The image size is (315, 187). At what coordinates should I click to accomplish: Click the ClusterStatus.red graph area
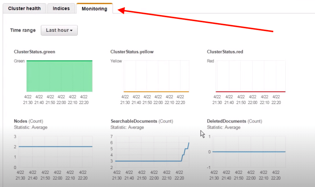(250, 76)
